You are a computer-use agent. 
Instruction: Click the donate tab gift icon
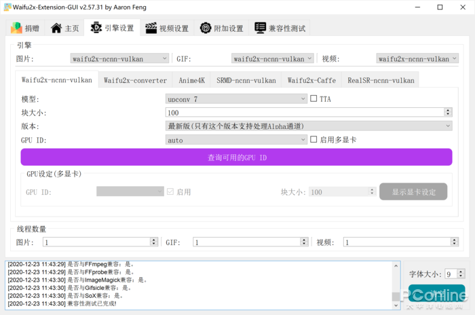[x=17, y=29]
